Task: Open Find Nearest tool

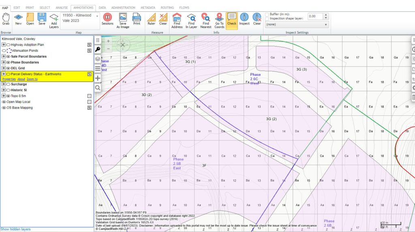Action: 205,21
